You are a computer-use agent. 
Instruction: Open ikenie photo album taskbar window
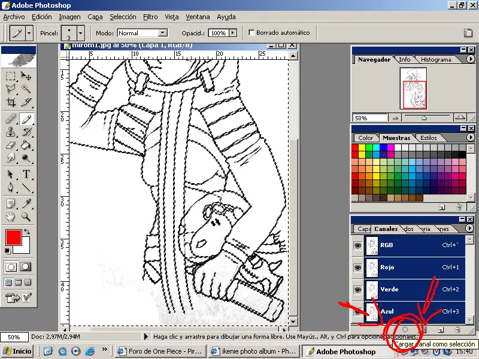(x=254, y=351)
